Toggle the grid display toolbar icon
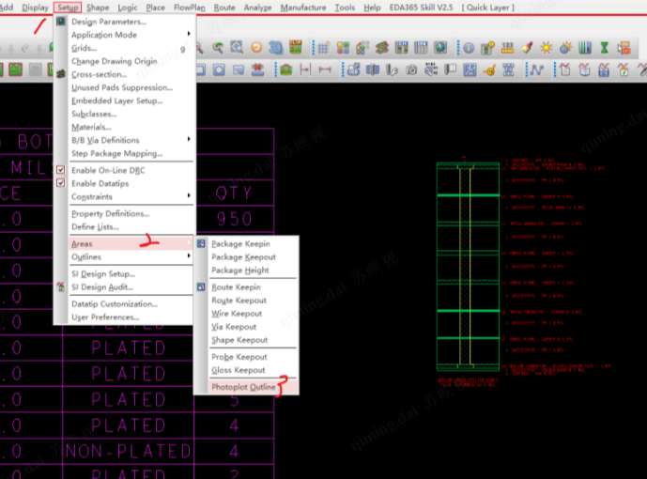647x479 pixels. 321,47
